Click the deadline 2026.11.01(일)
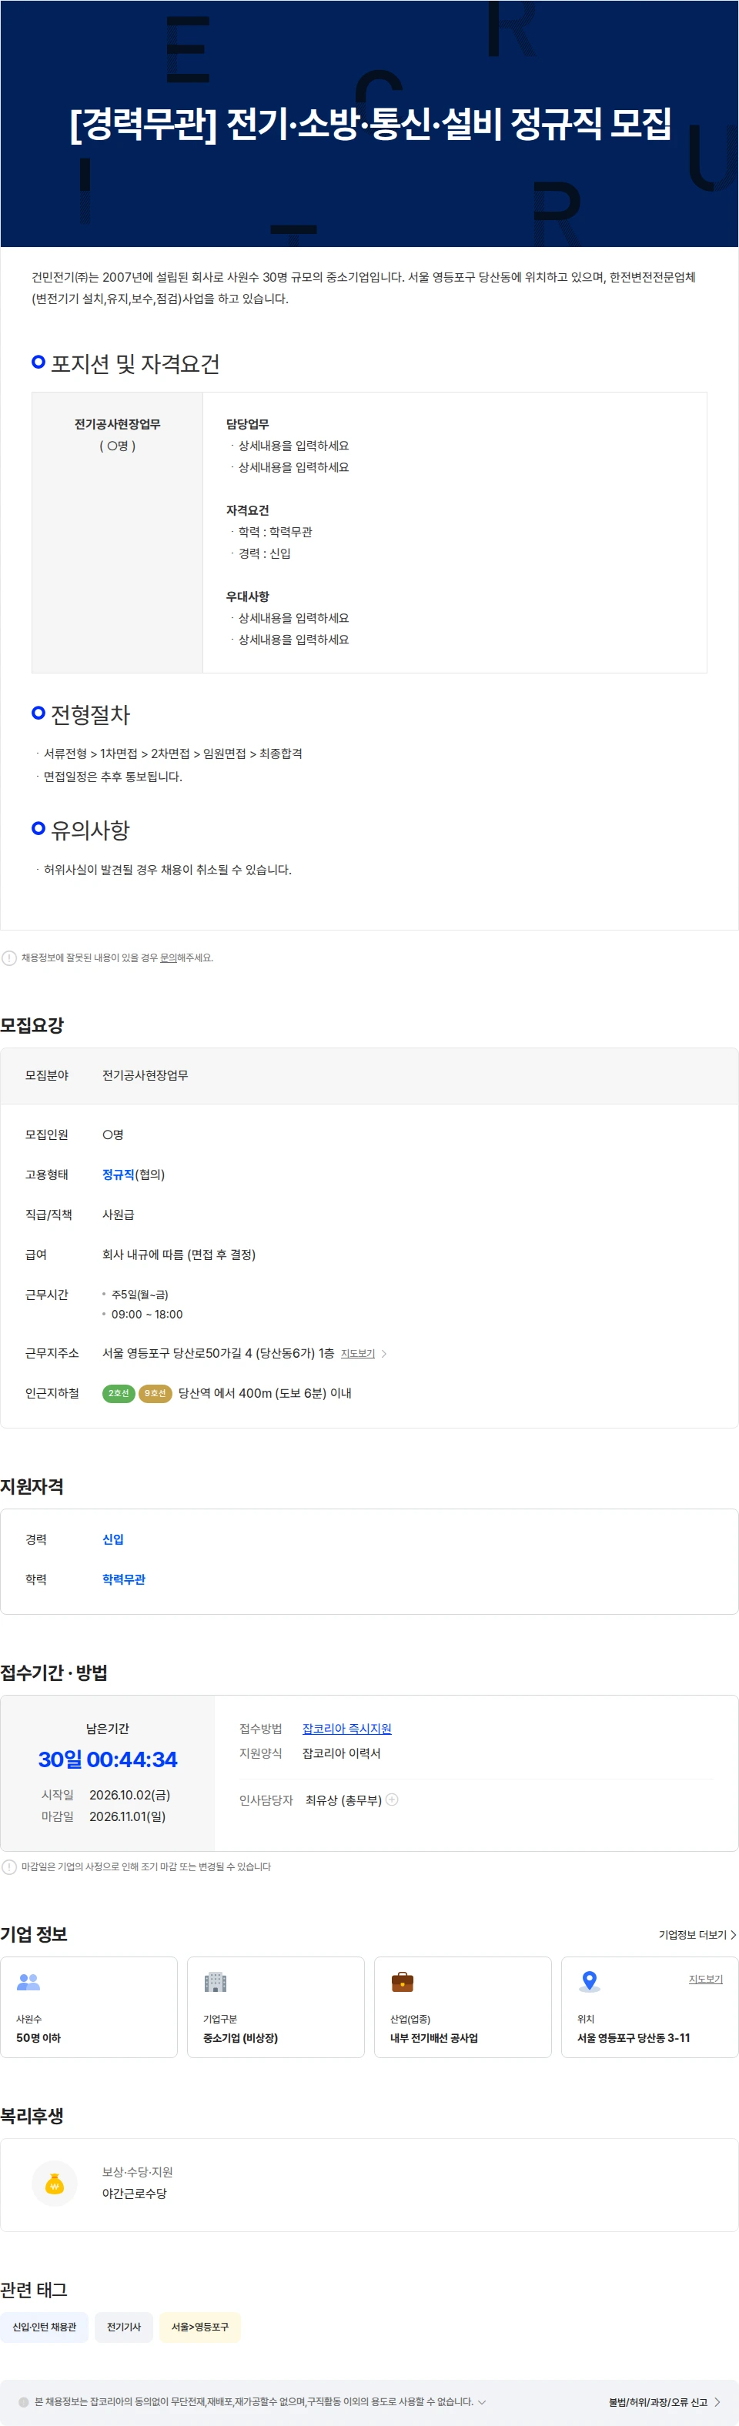This screenshot has height=2426, width=739. point(127,1816)
